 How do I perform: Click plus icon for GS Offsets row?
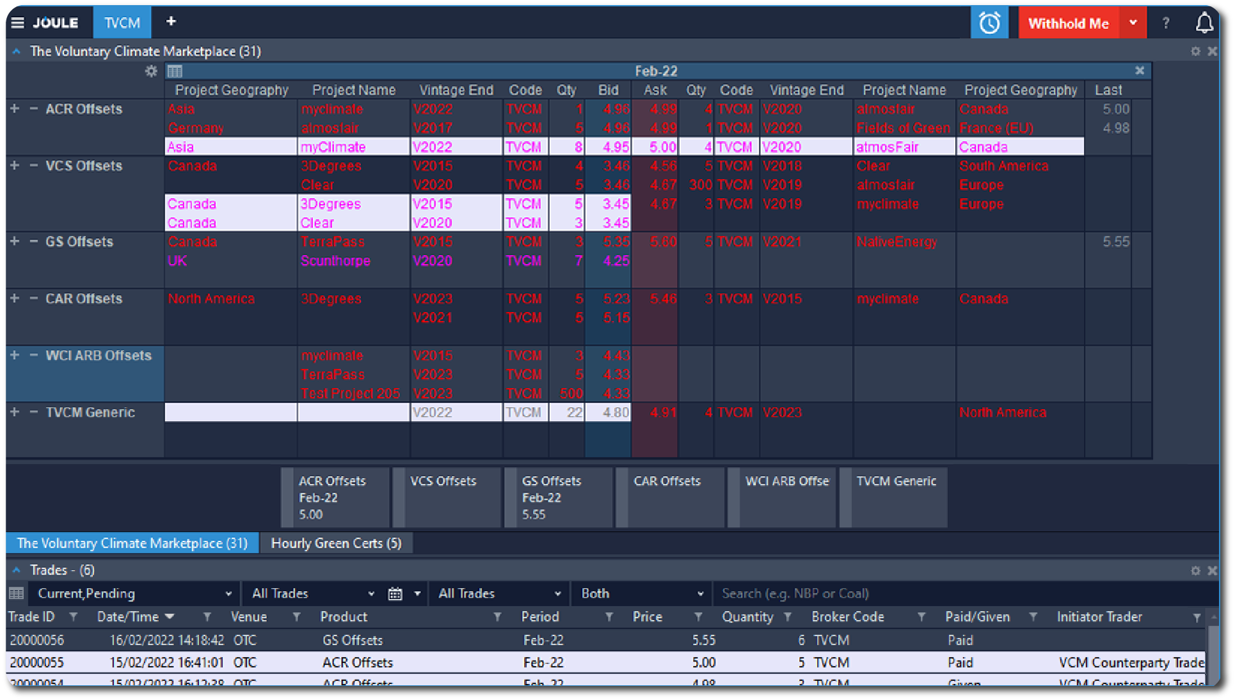pyautogui.click(x=15, y=241)
